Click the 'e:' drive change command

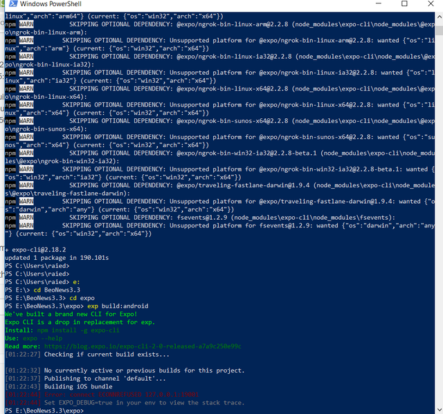coord(76,282)
